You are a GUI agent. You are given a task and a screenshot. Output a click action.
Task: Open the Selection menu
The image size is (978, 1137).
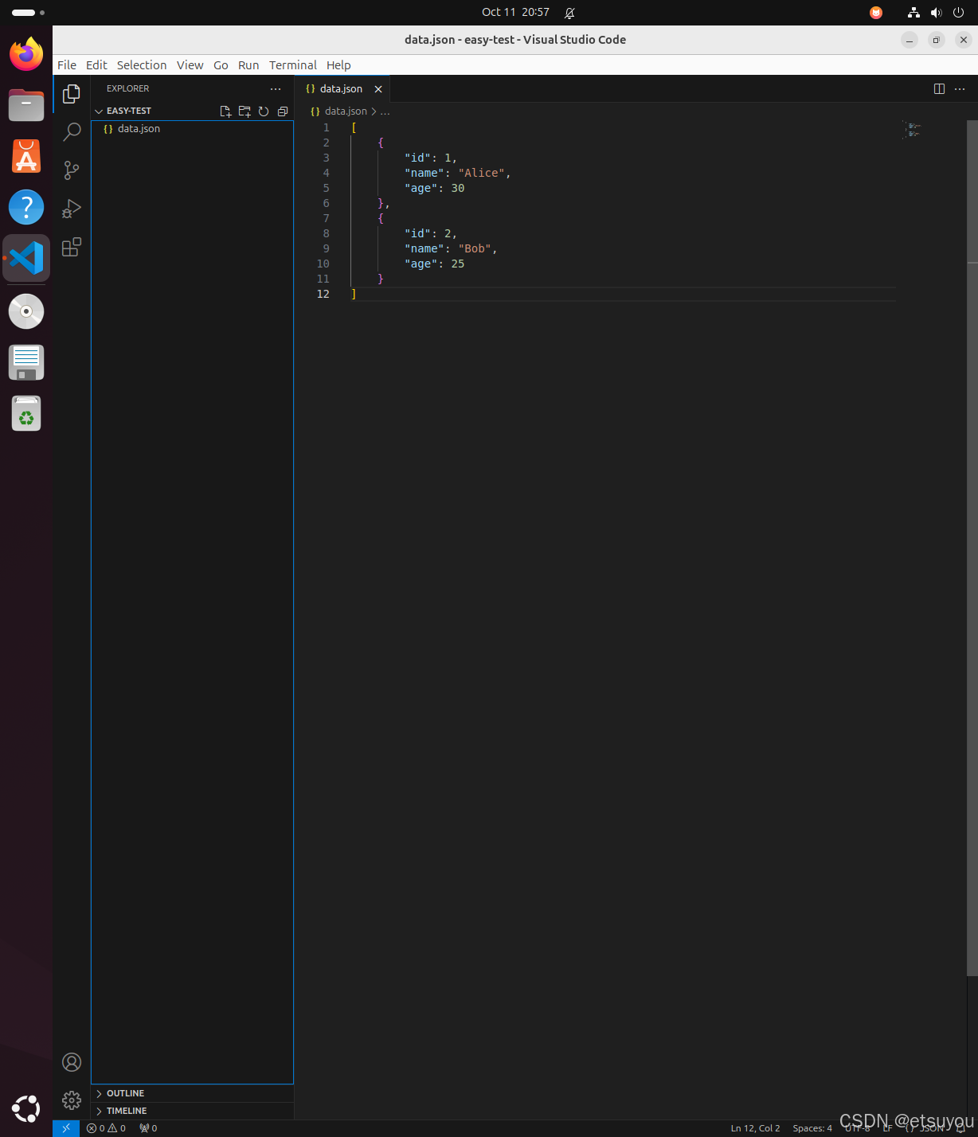click(142, 65)
